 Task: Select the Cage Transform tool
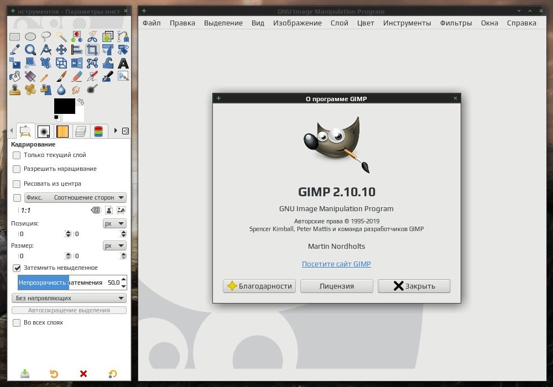(x=92, y=63)
